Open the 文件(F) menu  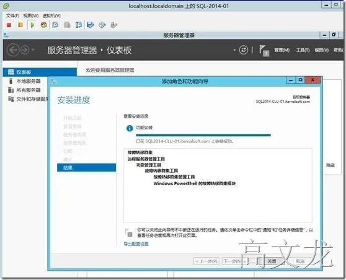click(12, 15)
